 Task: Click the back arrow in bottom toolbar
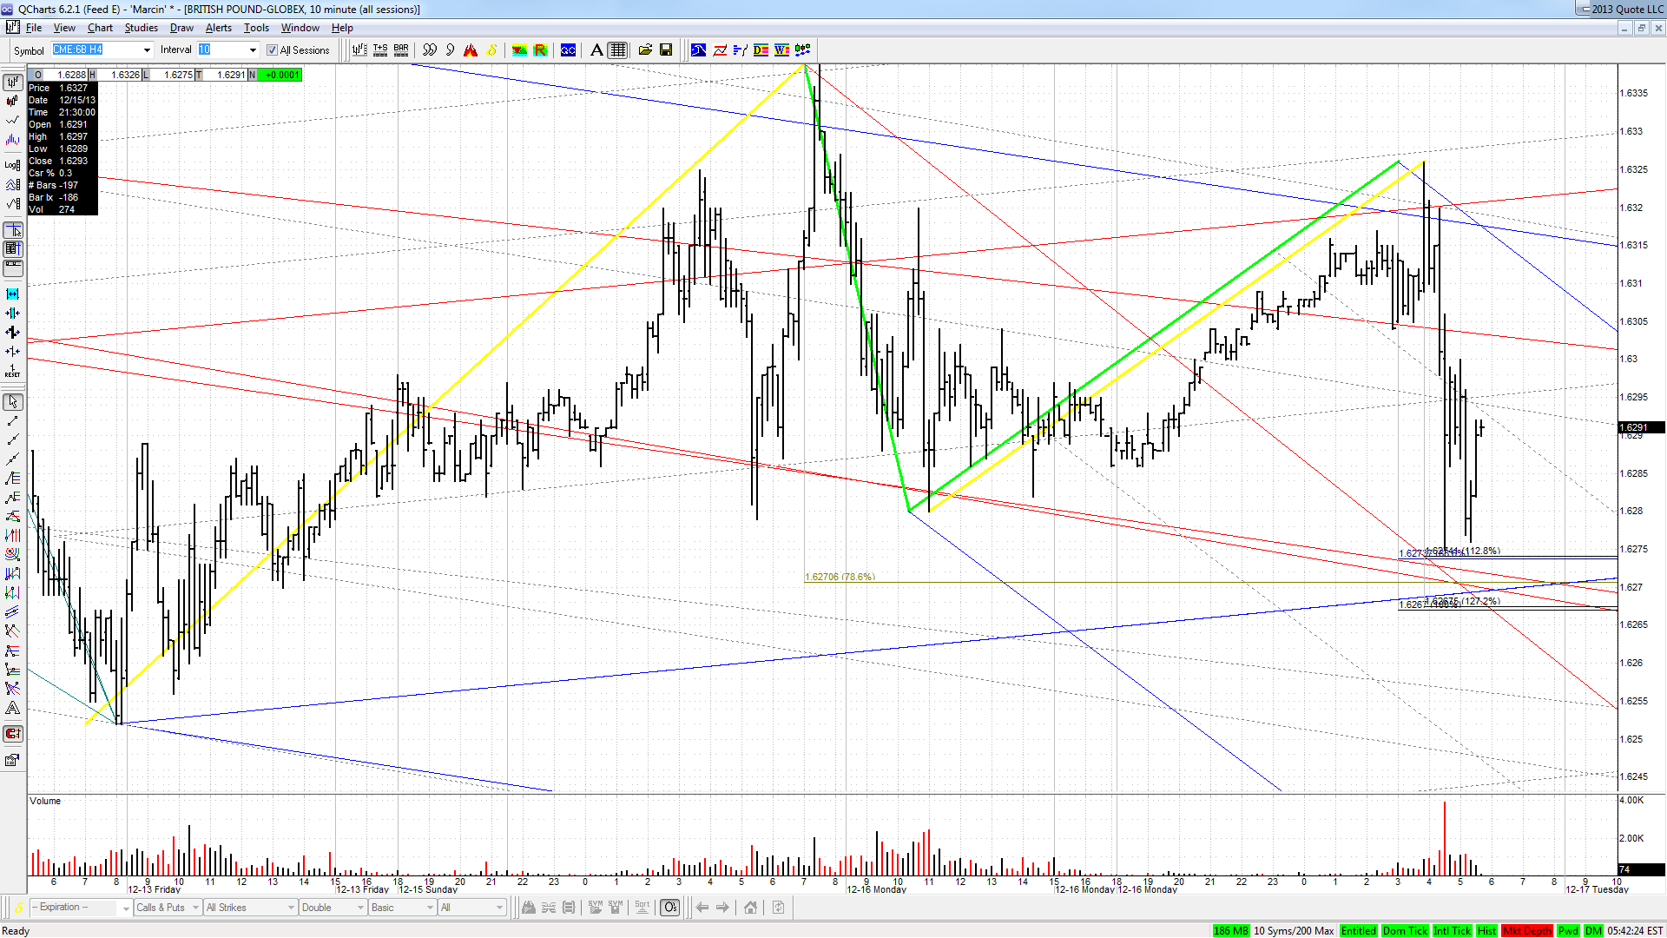702,908
